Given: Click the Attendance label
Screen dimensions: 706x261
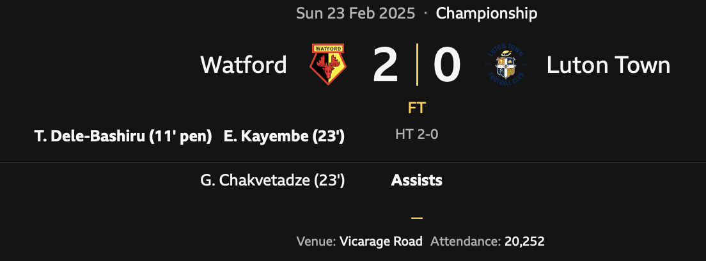Looking at the screenshot, I should click(465, 241).
